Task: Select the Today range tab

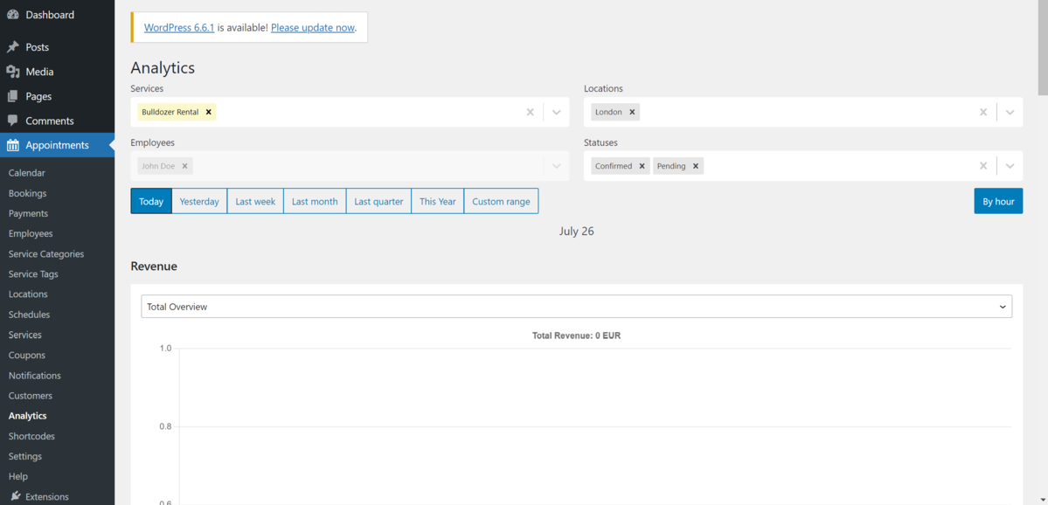Action: tap(151, 201)
